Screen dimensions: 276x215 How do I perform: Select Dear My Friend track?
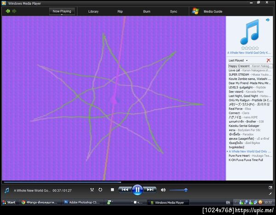pos(250,83)
